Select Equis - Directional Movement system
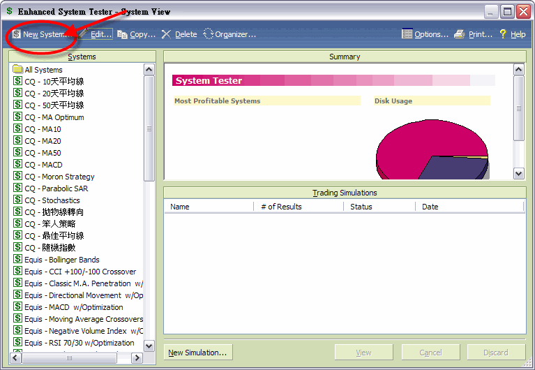The height and width of the screenshot is (370, 535). coord(78,295)
